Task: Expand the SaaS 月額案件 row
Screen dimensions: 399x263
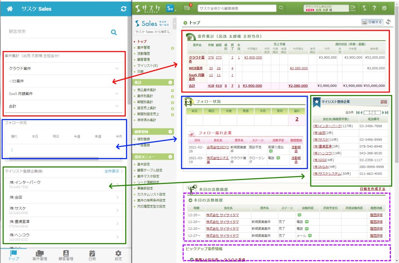Action: point(117,94)
